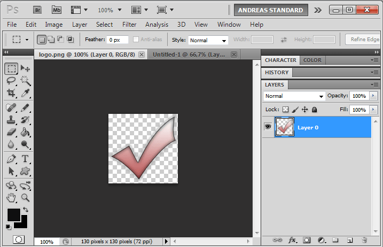Show more workspaces with double arrow

tap(317, 10)
